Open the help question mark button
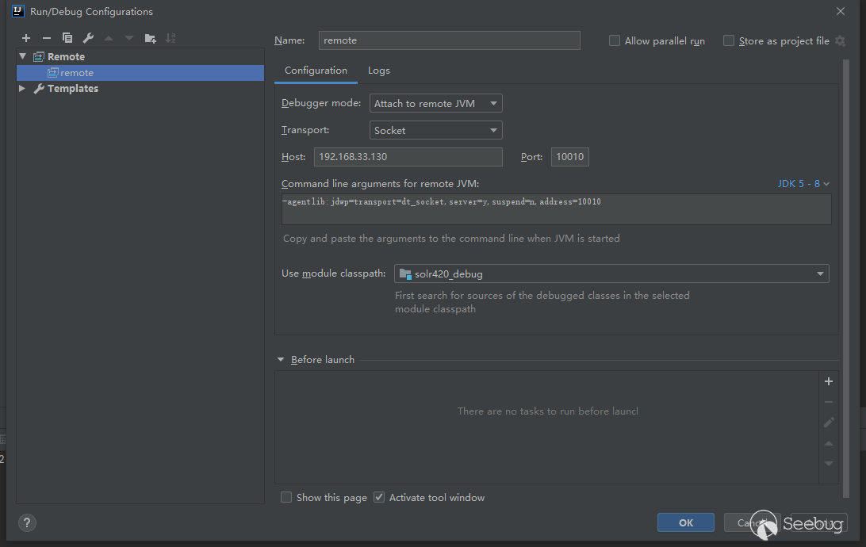Image resolution: width=866 pixels, height=547 pixels. (x=27, y=523)
